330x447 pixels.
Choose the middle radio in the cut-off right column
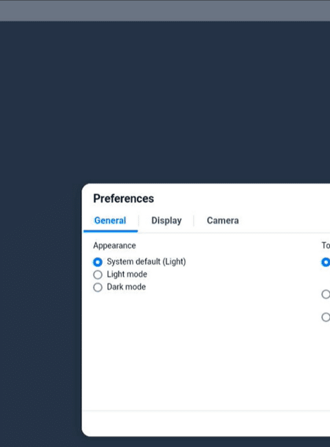click(x=326, y=294)
